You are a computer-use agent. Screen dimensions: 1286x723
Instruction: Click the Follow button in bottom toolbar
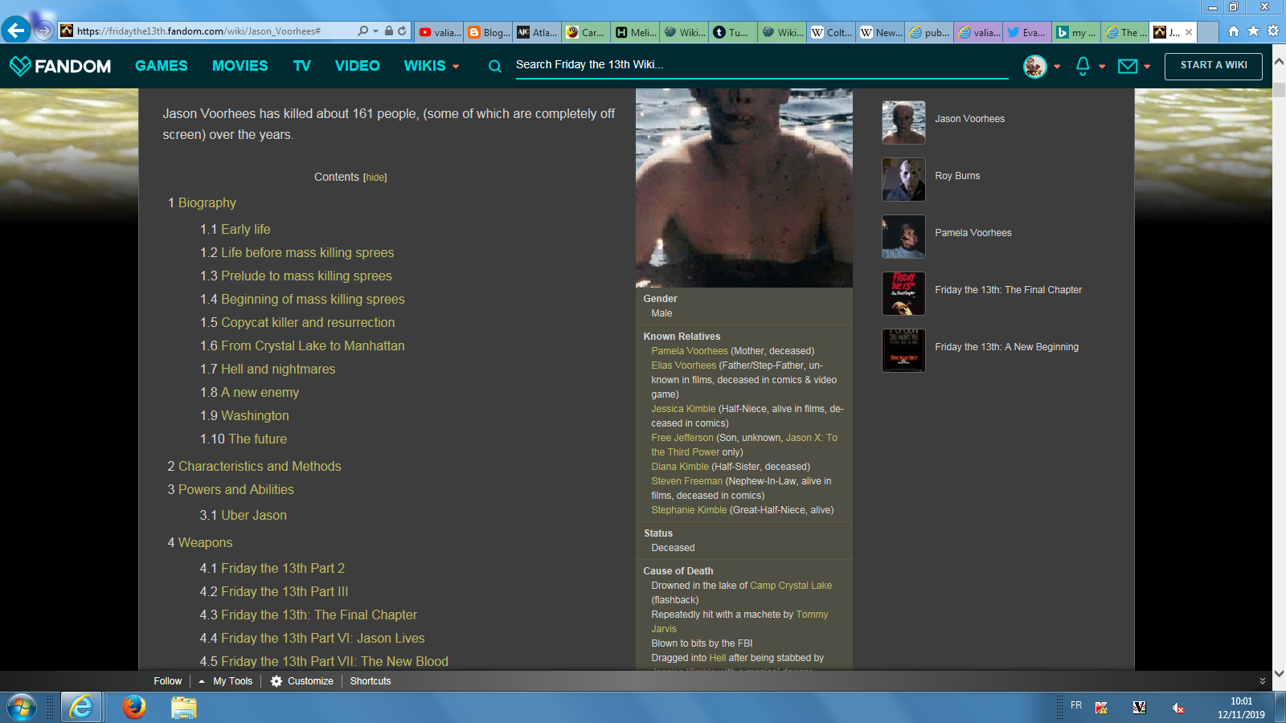(x=167, y=681)
